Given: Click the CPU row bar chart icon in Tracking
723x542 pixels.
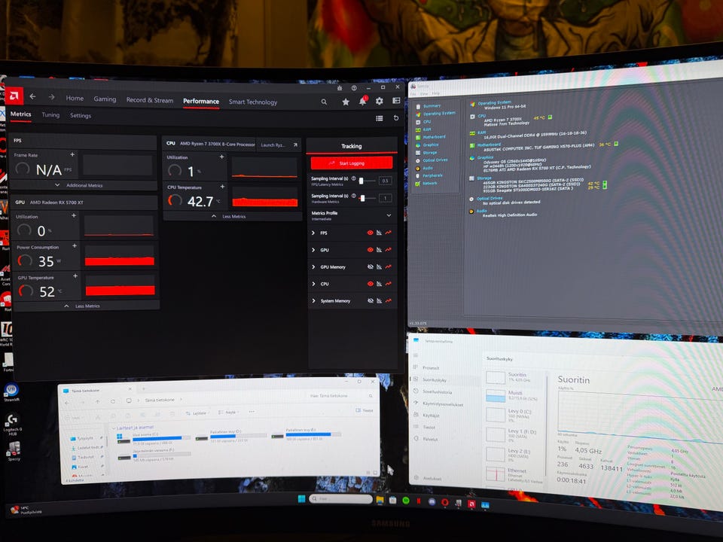Looking at the screenshot, I should (379, 284).
